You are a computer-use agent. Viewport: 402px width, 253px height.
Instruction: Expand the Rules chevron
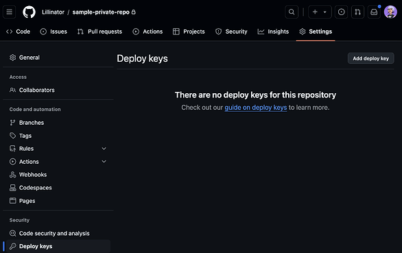tap(104, 149)
